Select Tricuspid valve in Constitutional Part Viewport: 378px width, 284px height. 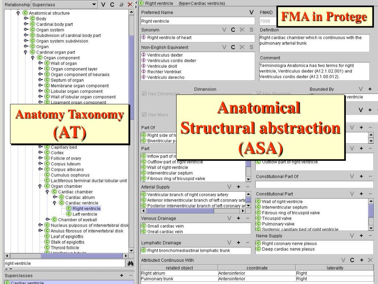coord(276,218)
